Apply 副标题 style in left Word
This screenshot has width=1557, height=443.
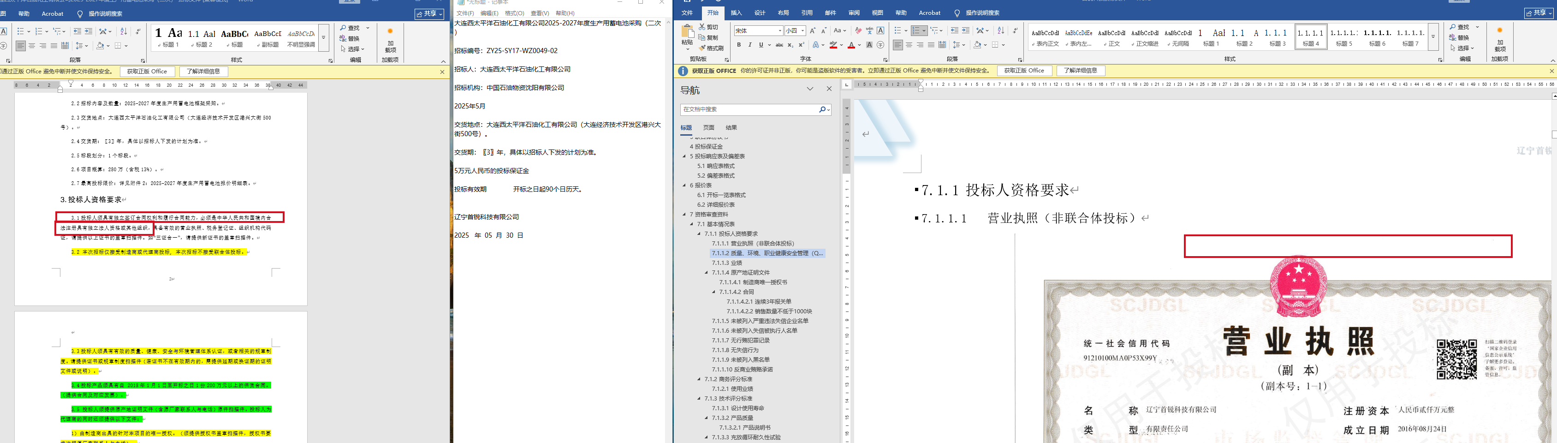pyautogui.click(x=268, y=37)
